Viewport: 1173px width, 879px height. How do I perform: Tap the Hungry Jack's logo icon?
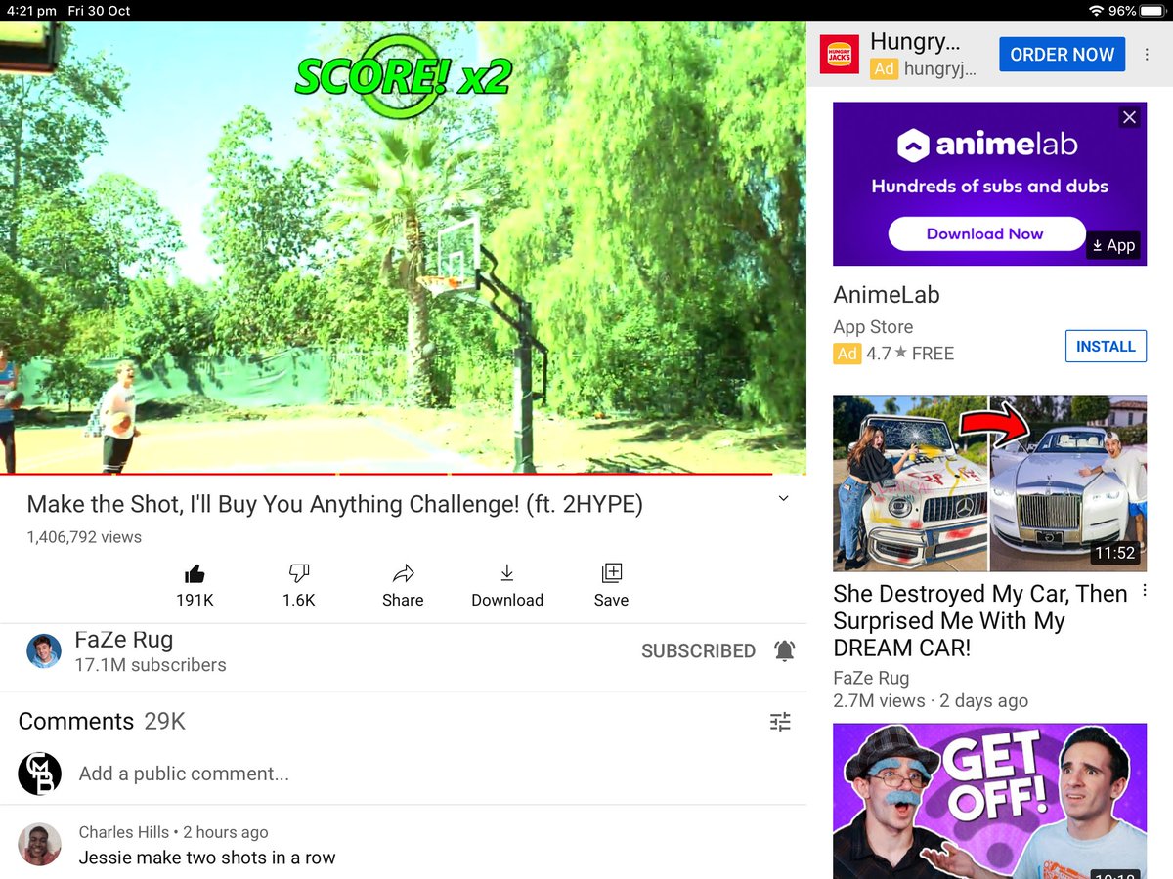[839, 55]
